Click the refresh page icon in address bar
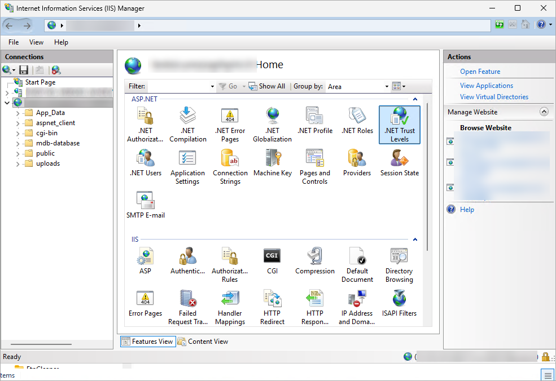 coord(499,24)
